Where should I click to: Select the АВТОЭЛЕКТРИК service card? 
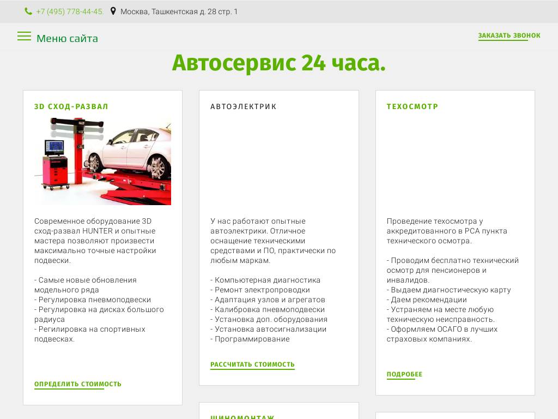(278, 237)
